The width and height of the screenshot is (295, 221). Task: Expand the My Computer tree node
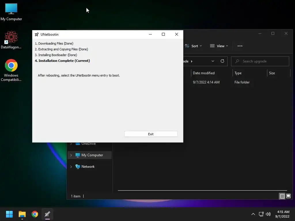pyautogui.click(x=71, y=155)
